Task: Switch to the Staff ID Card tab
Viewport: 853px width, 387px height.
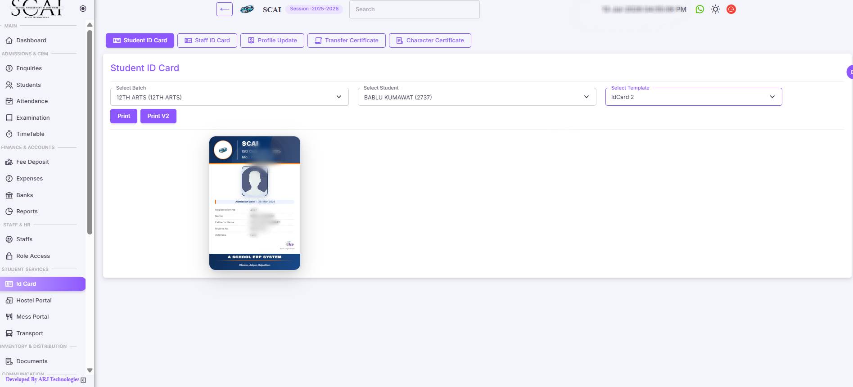Action: coord(207,40)
